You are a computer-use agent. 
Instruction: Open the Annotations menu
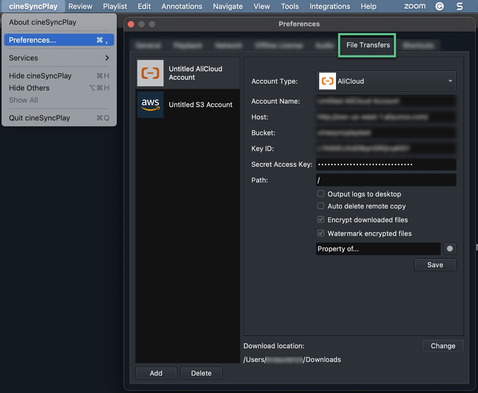pos(182,6)
